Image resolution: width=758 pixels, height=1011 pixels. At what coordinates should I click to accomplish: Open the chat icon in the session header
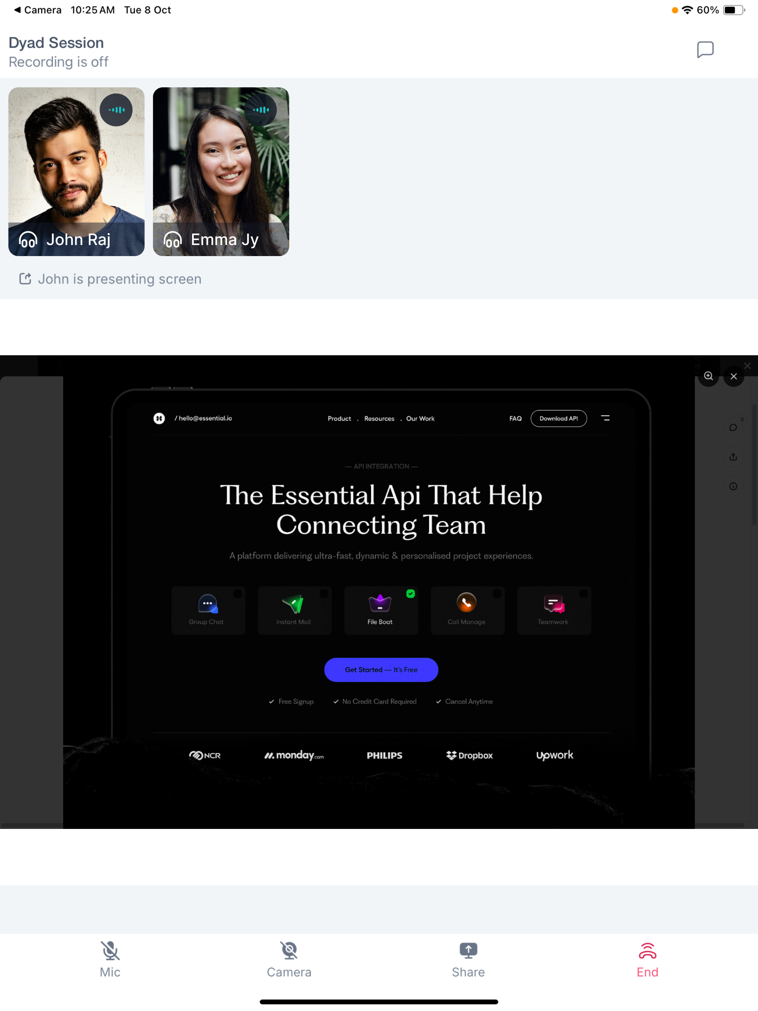(705, 49)
